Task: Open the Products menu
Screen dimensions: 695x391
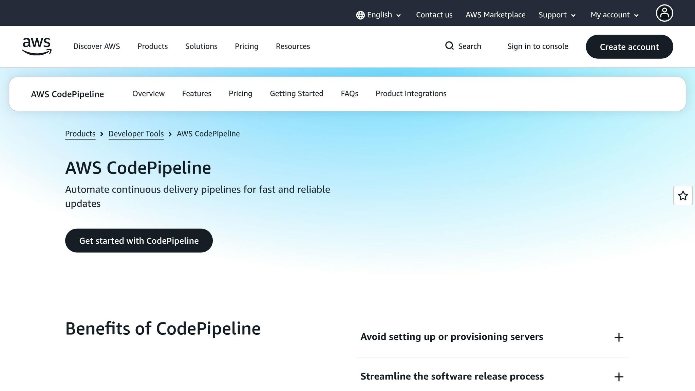Action: tap(152, 46)
